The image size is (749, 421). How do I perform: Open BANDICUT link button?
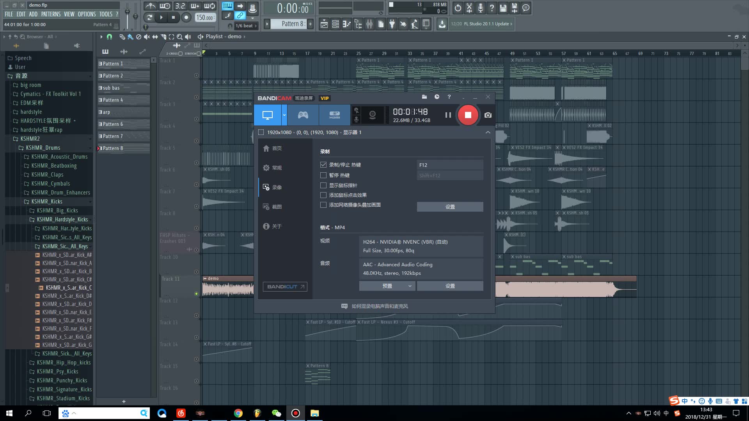[285, 287]
